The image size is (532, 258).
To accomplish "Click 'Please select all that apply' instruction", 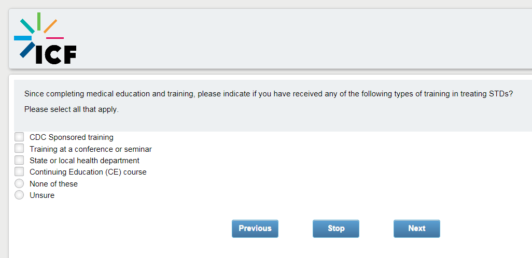I will 71,110.
